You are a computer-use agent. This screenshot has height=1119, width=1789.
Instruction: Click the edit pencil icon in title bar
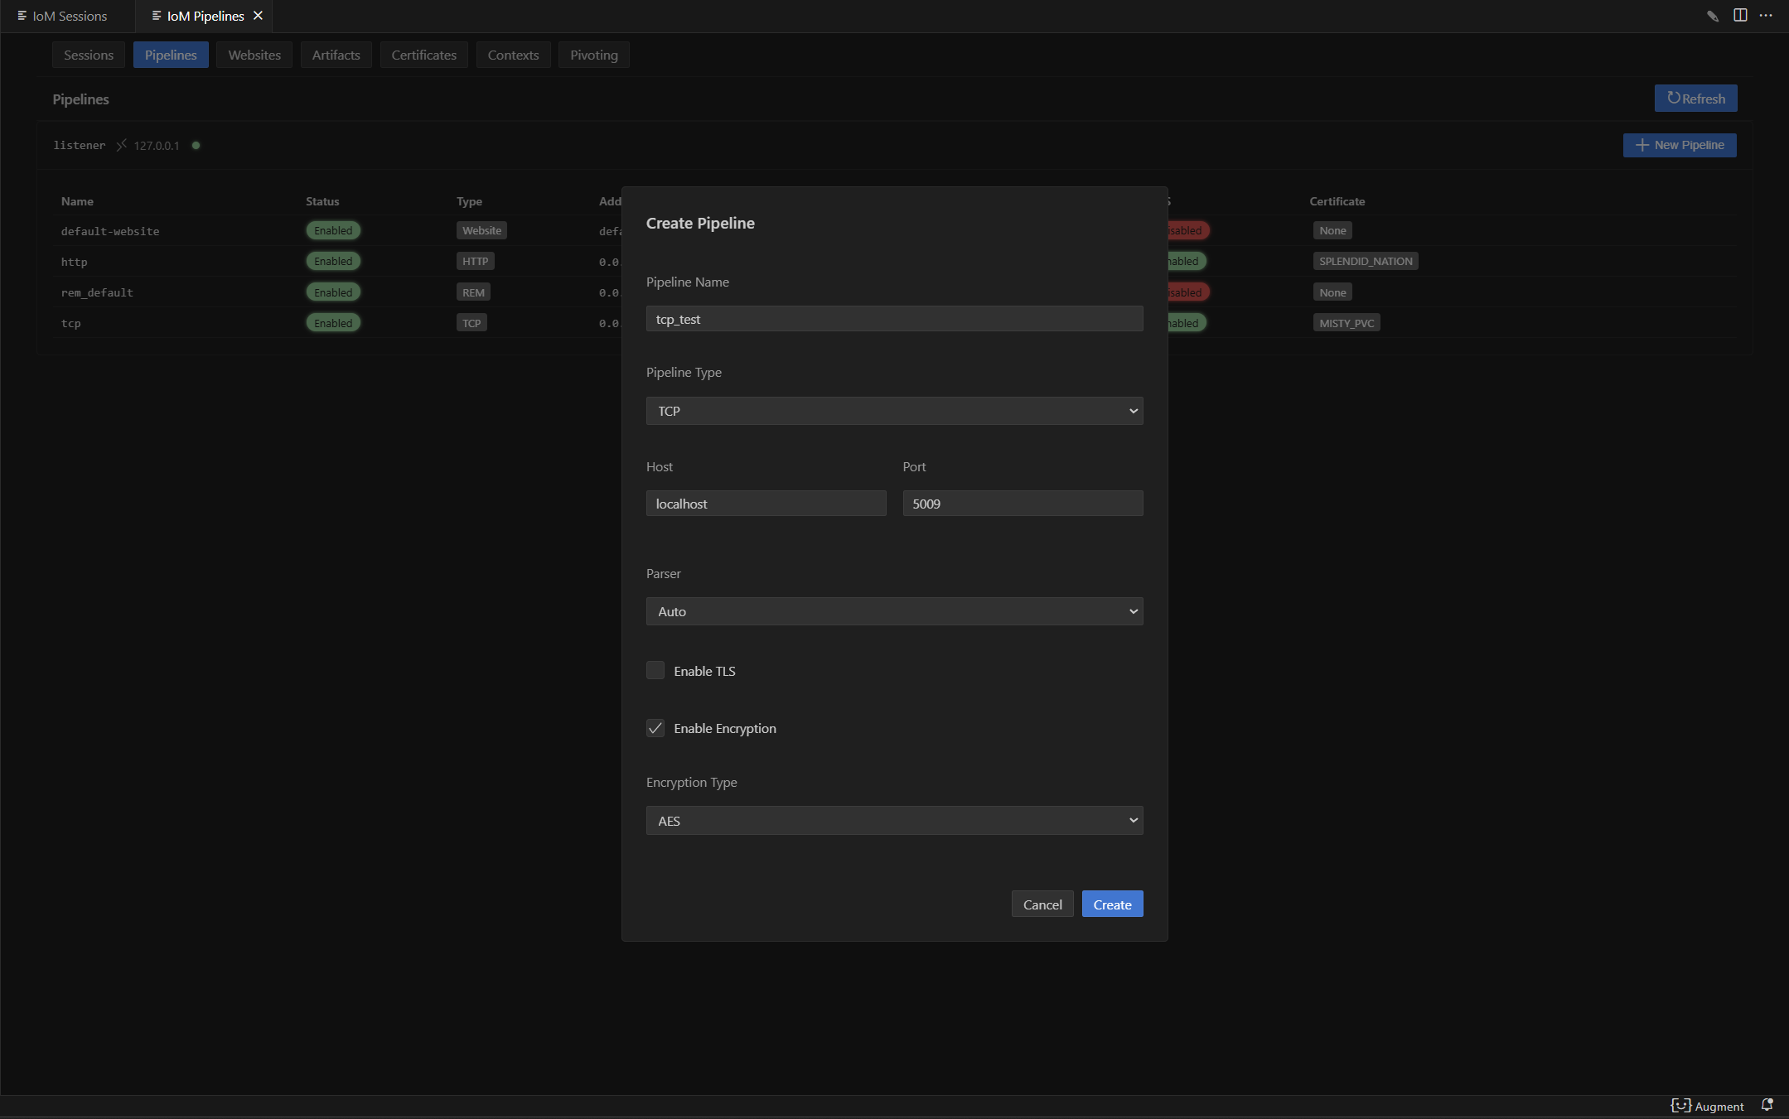click(1713, 16)
